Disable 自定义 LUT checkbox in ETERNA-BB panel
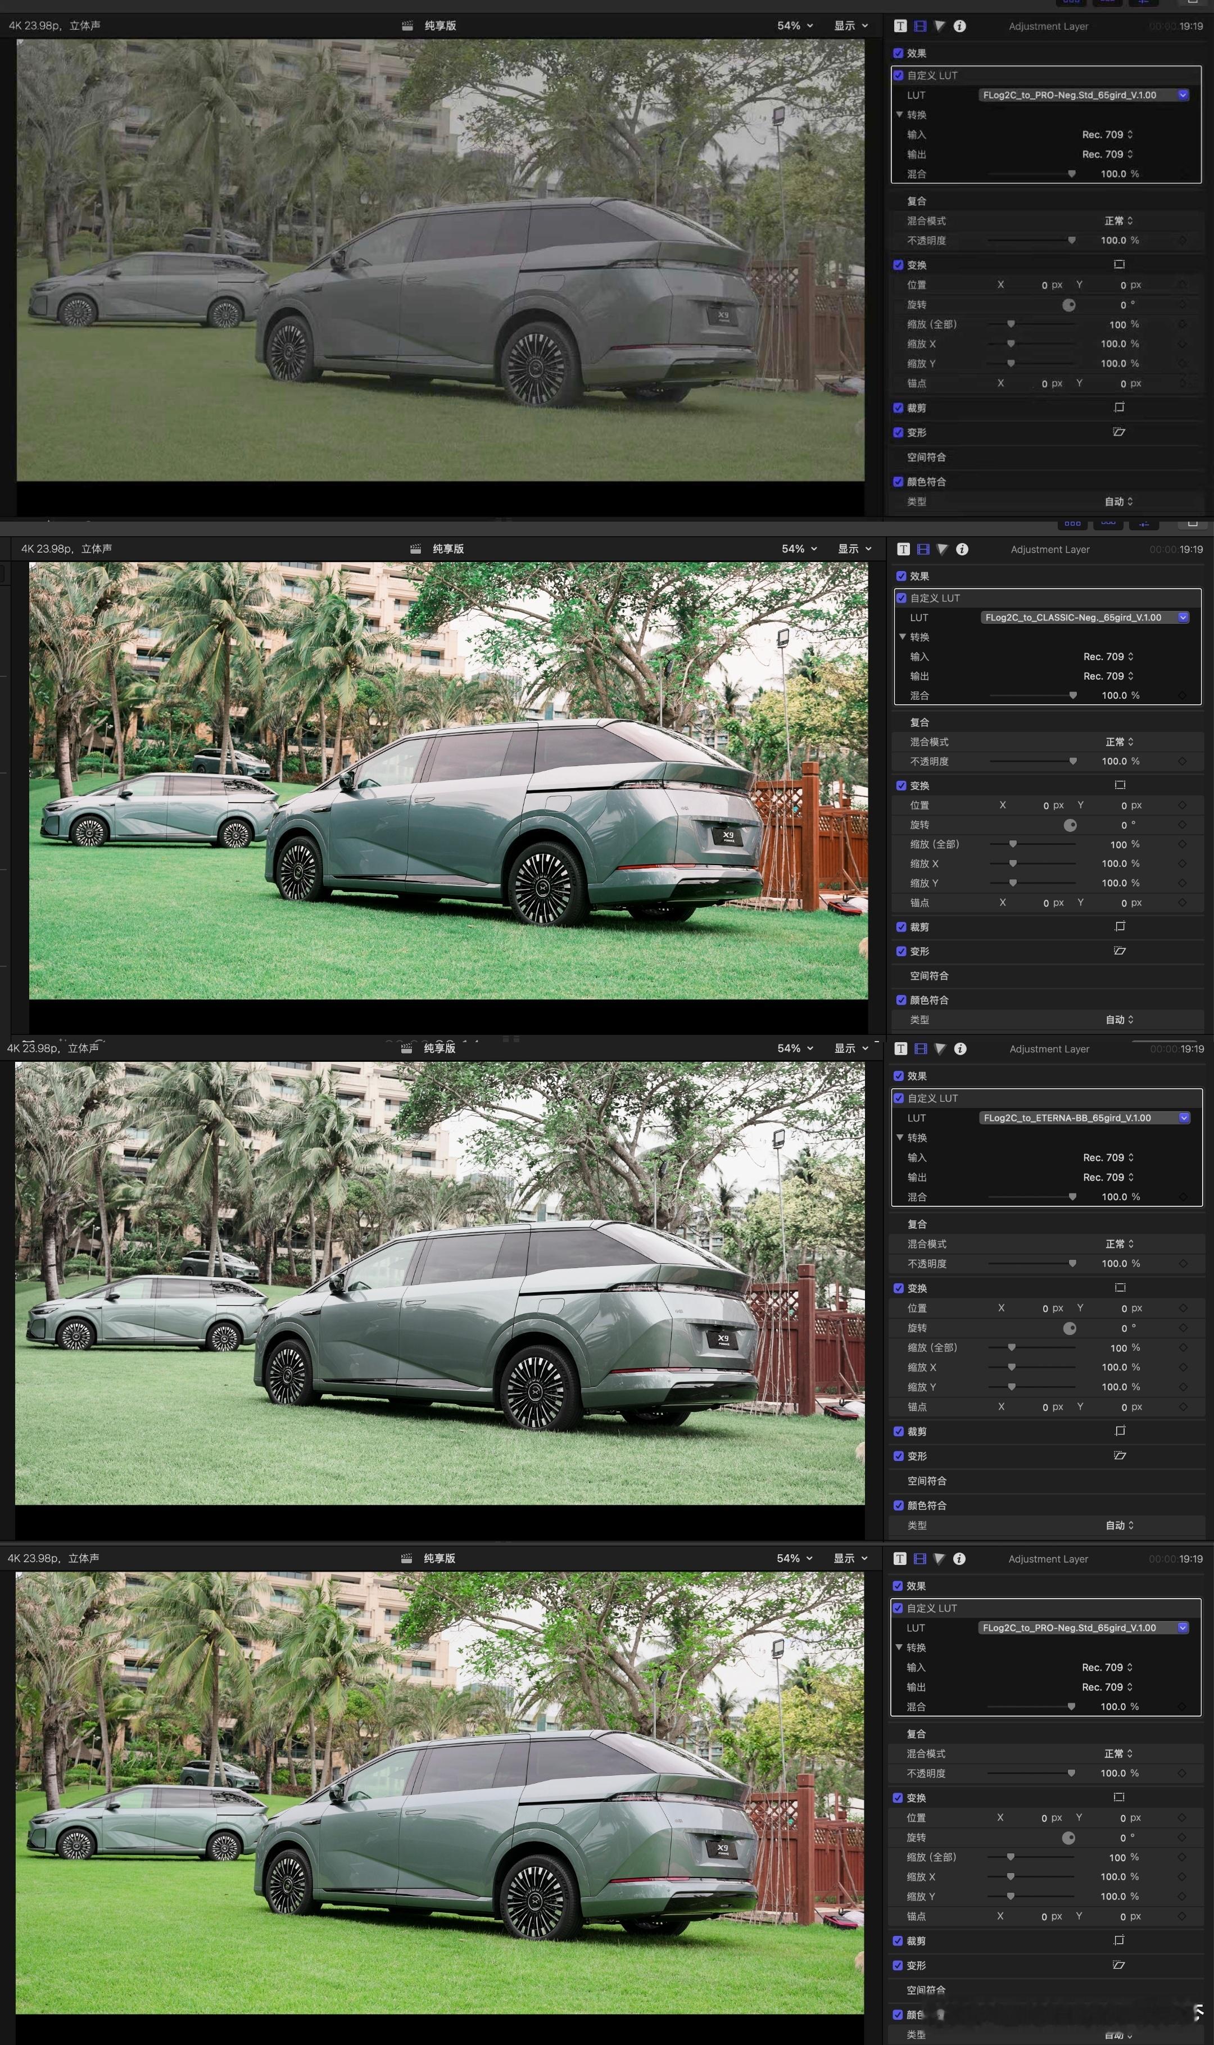The width and height of the screenshot is (1214, 2045). (899, 1098)
